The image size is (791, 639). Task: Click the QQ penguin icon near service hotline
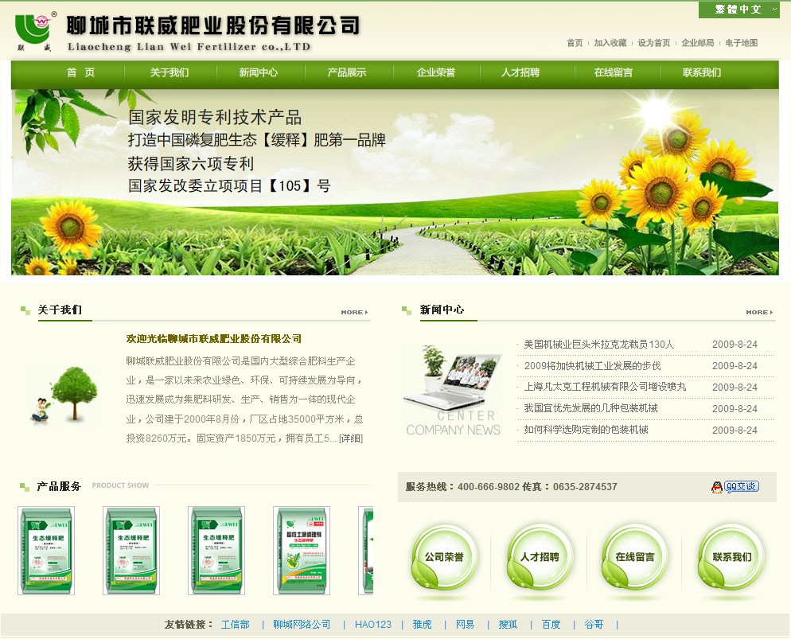[x=718, y=485]
